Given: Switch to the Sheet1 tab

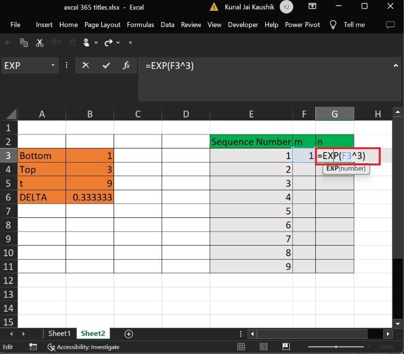Looking at the screenshot, I should tap(59, 334).
